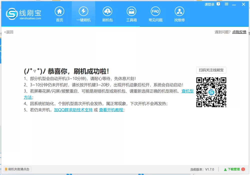Open 查看开机教程 tutorial link

pos(111,110)
